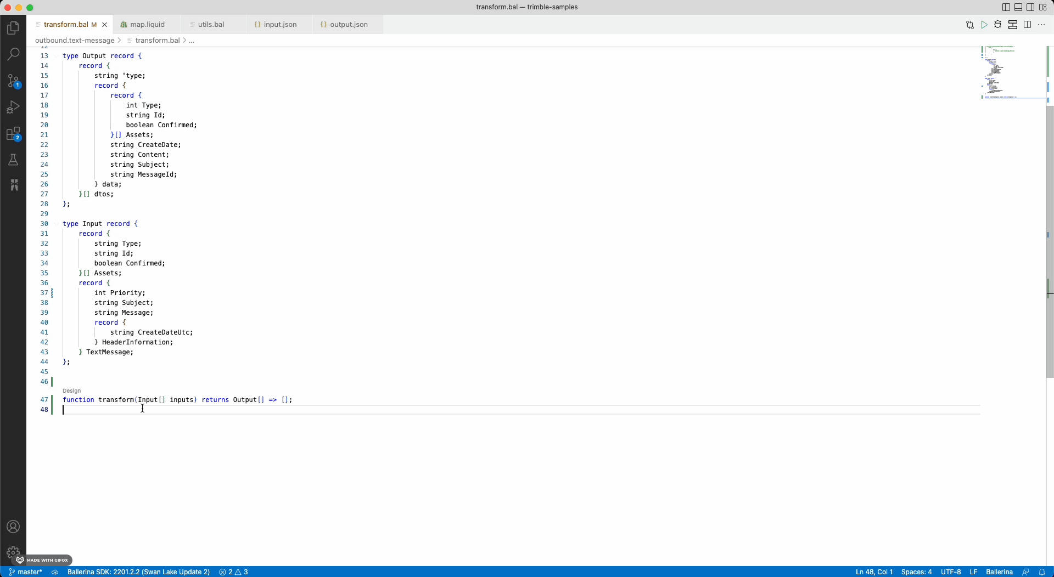Viewport: 1054px width, 577px height.
Task: Switch to the map.liquid tab
Action: pos(147,25)
